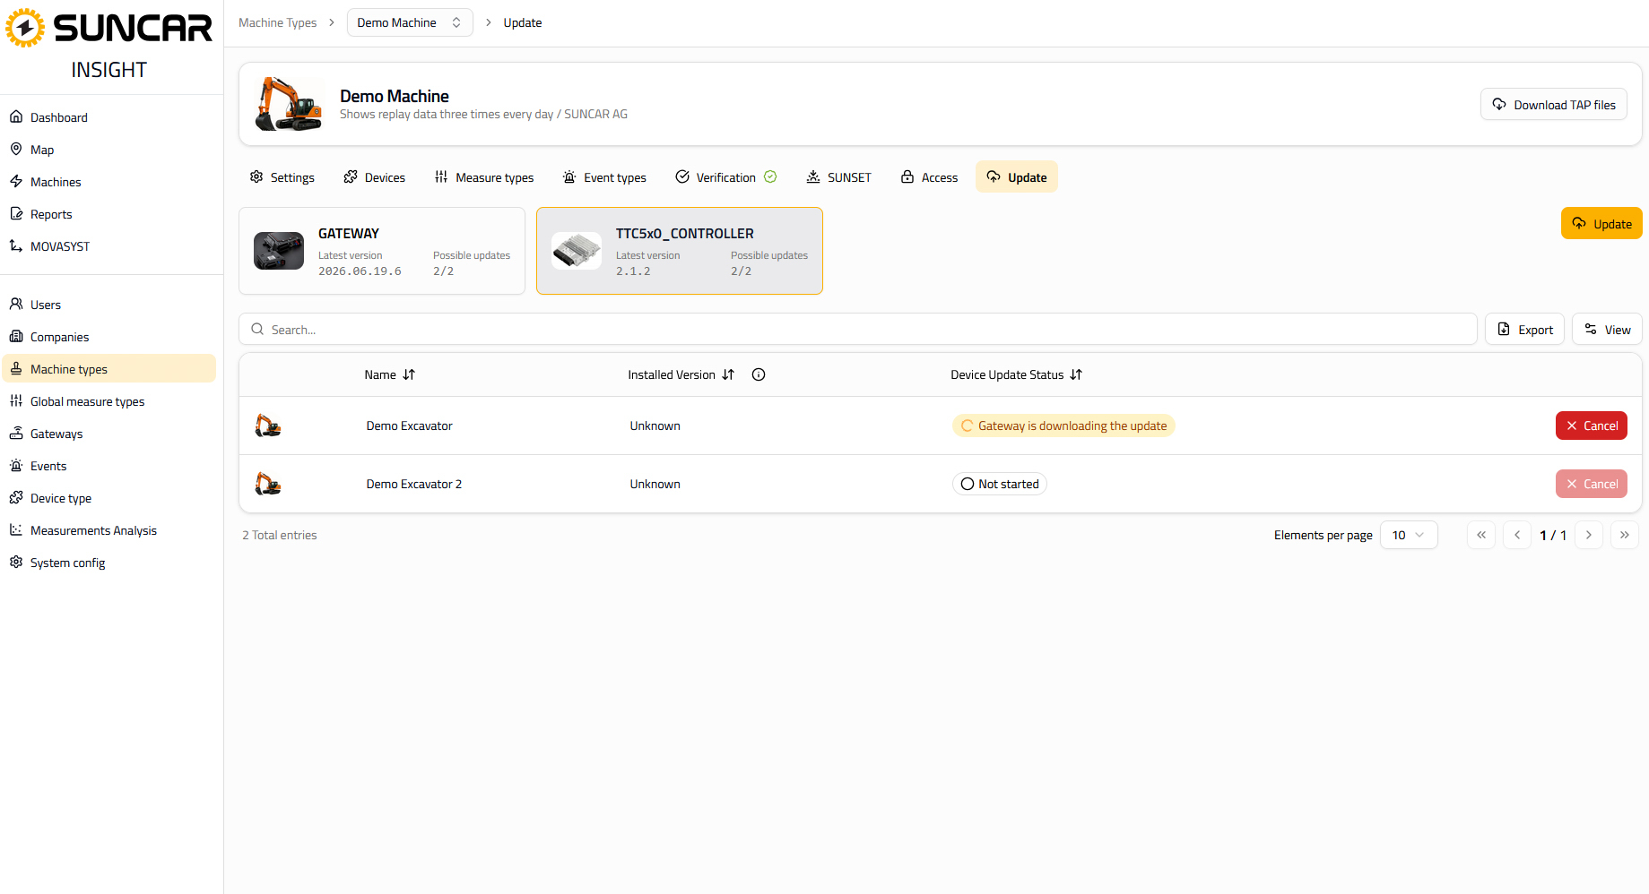Click the SUNCAR Insight logo
Viewport: 1649px width, 894px height.
click(x=109, y=44)
